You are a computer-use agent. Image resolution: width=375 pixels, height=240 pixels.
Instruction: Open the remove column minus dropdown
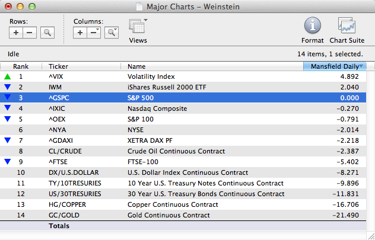pos(94,32)
